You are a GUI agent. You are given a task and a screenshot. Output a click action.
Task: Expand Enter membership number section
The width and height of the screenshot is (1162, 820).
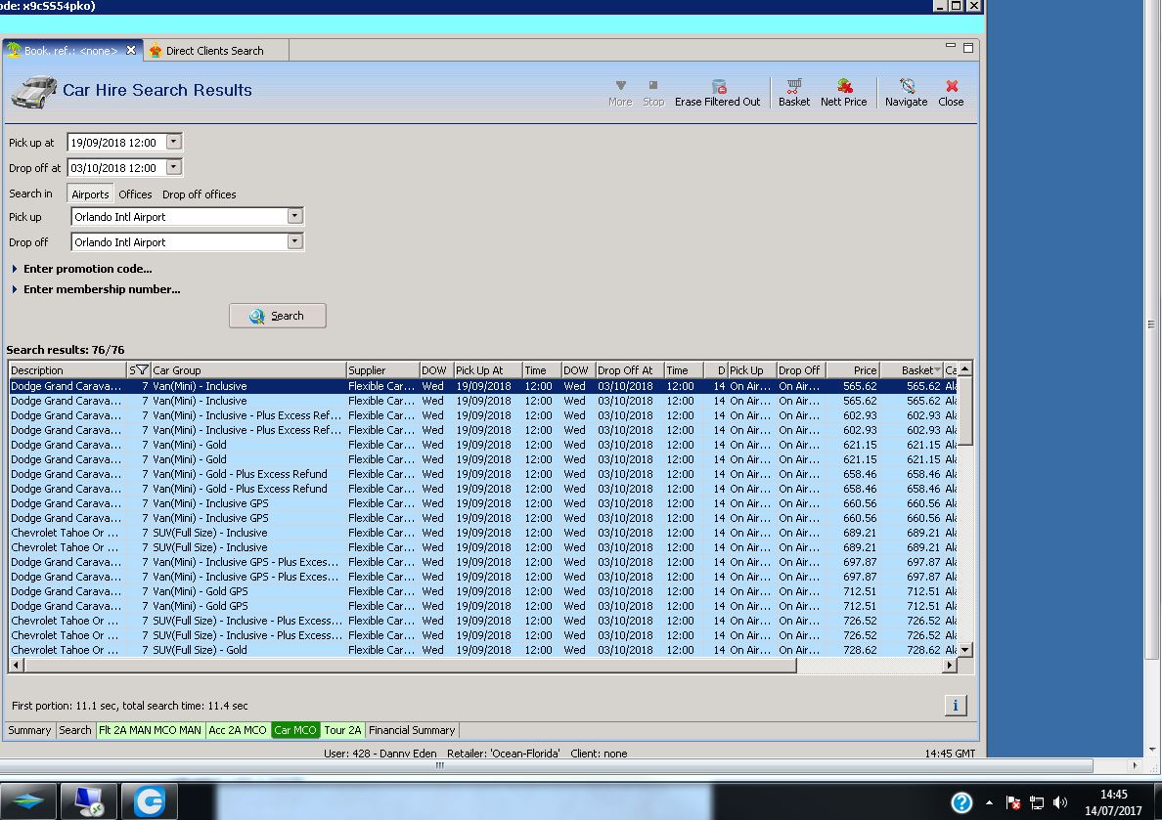click(x=101, y=289)
